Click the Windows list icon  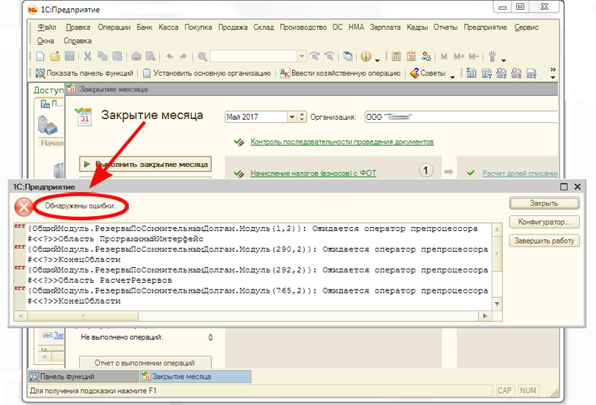(x=347, y=57)
